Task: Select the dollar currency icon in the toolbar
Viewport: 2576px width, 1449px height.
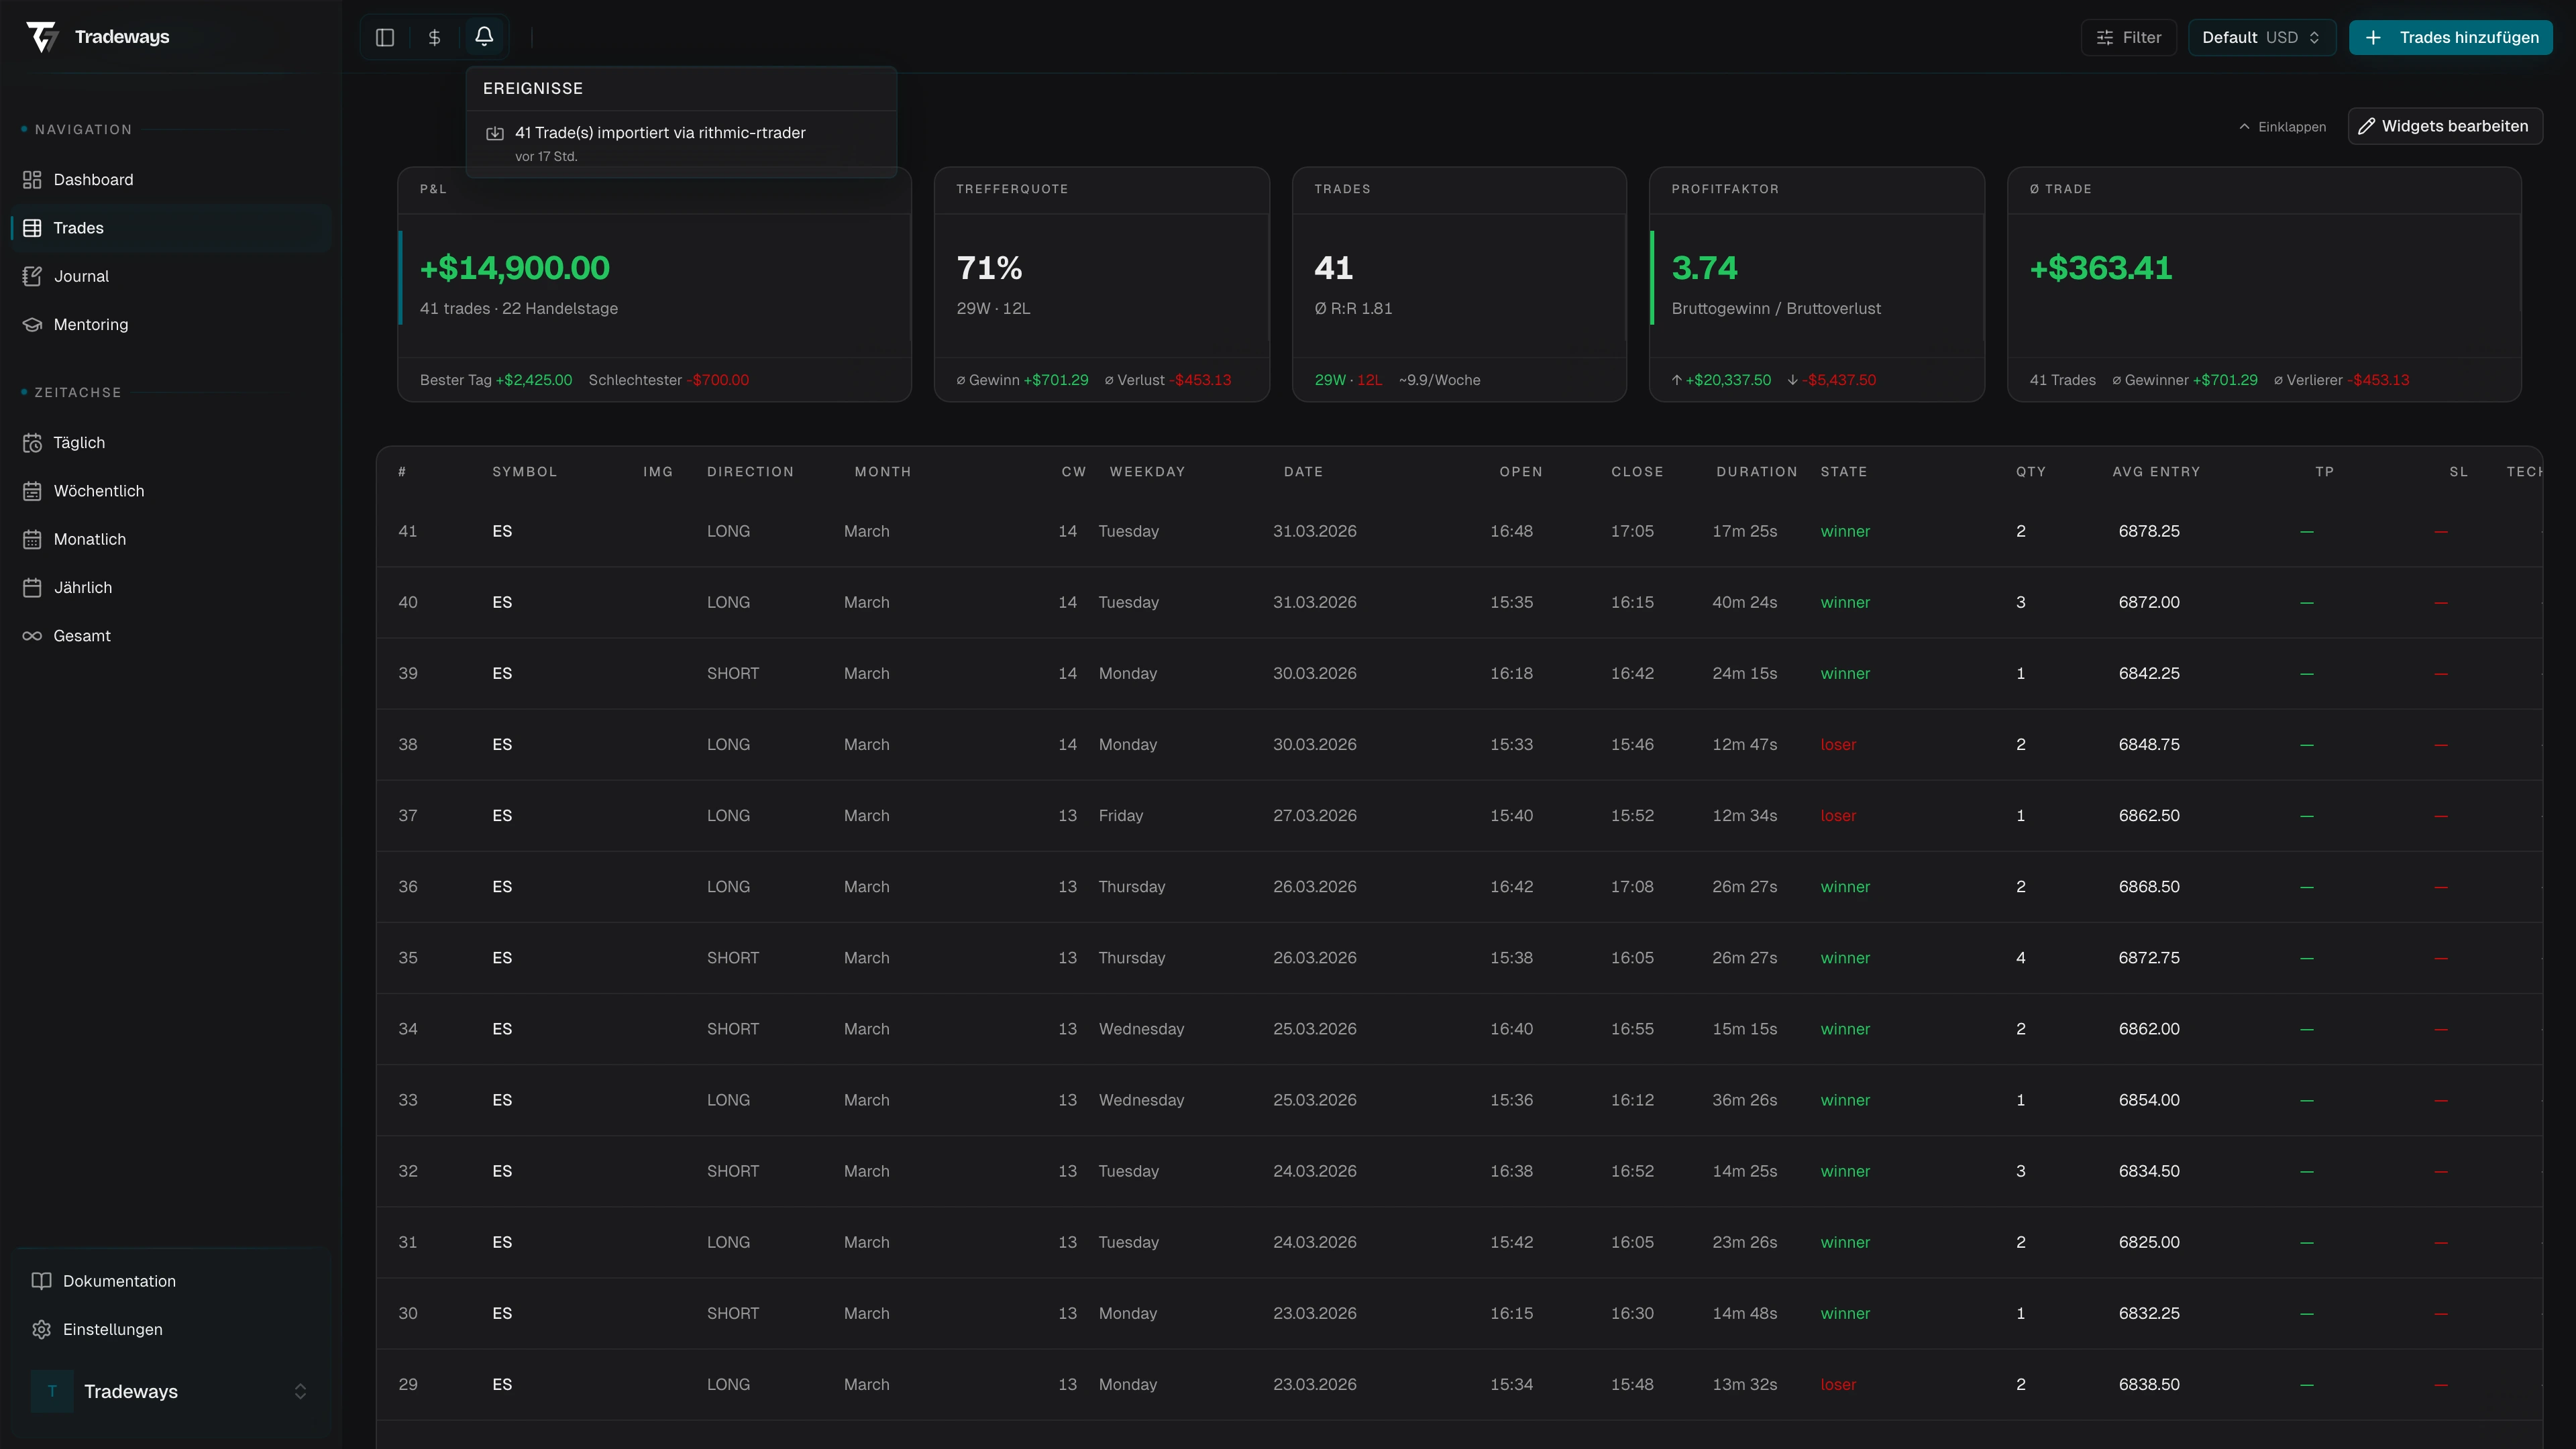Action: pos(434,37)
